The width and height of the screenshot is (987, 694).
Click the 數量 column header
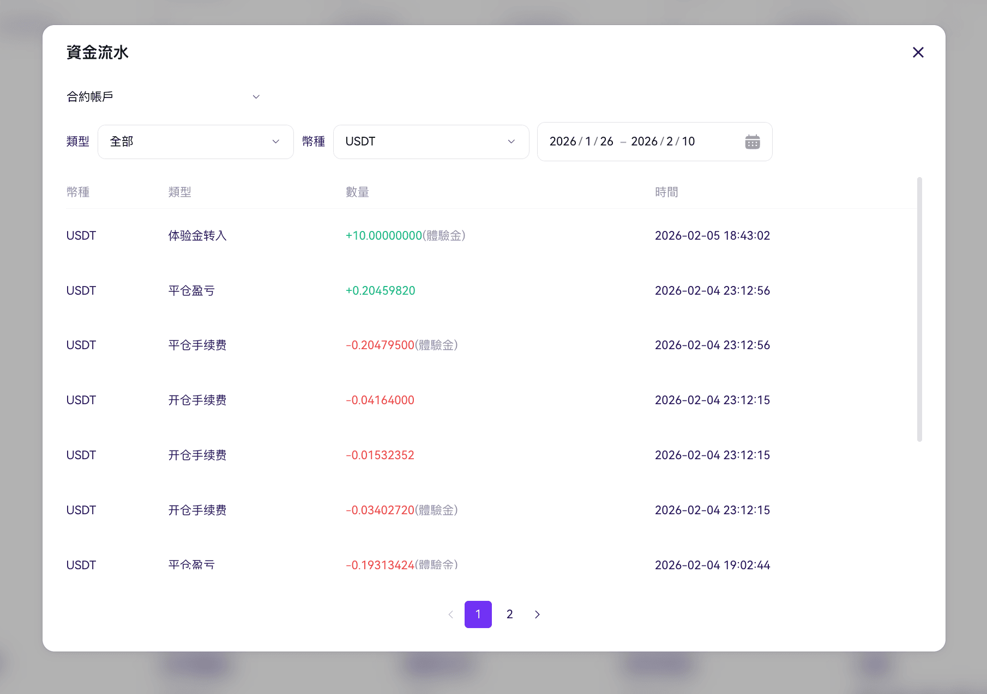tap(357, 192)
